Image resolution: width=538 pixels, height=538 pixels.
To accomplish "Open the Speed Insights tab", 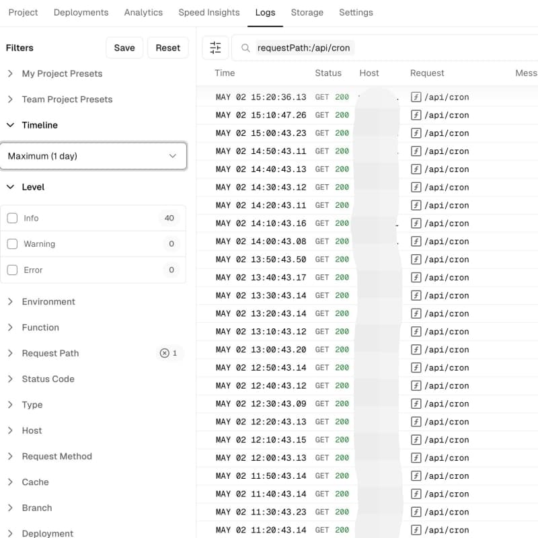I will click(208, 12).
